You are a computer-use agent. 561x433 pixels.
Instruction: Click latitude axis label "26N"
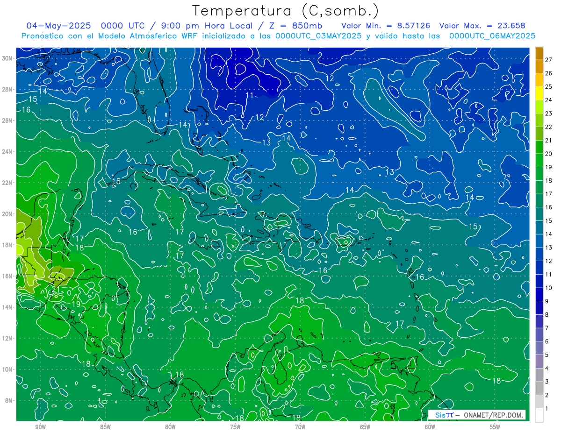(7, 121)
